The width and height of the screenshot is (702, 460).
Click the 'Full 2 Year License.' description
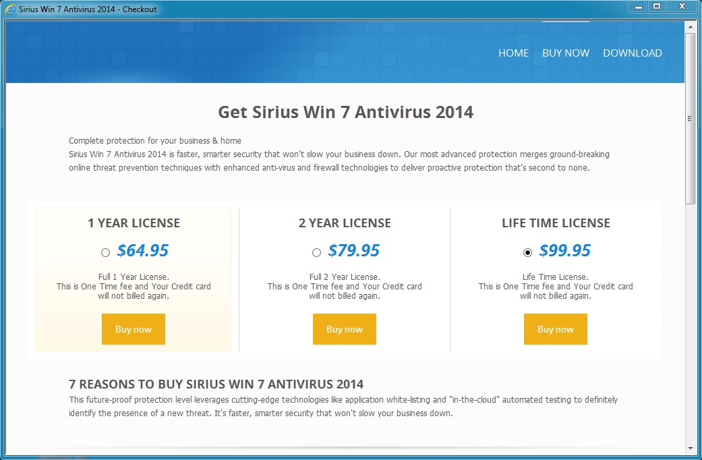point(345,277)
